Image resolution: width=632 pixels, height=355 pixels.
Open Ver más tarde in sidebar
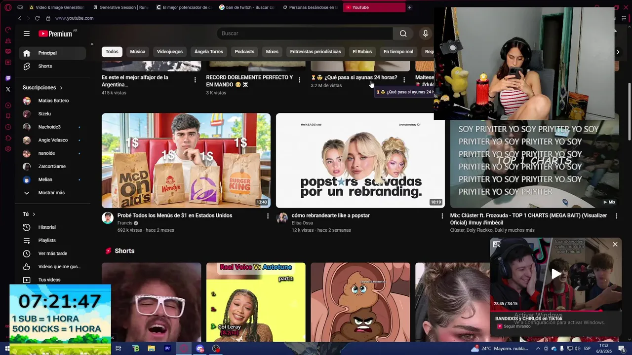click(52, 253)
